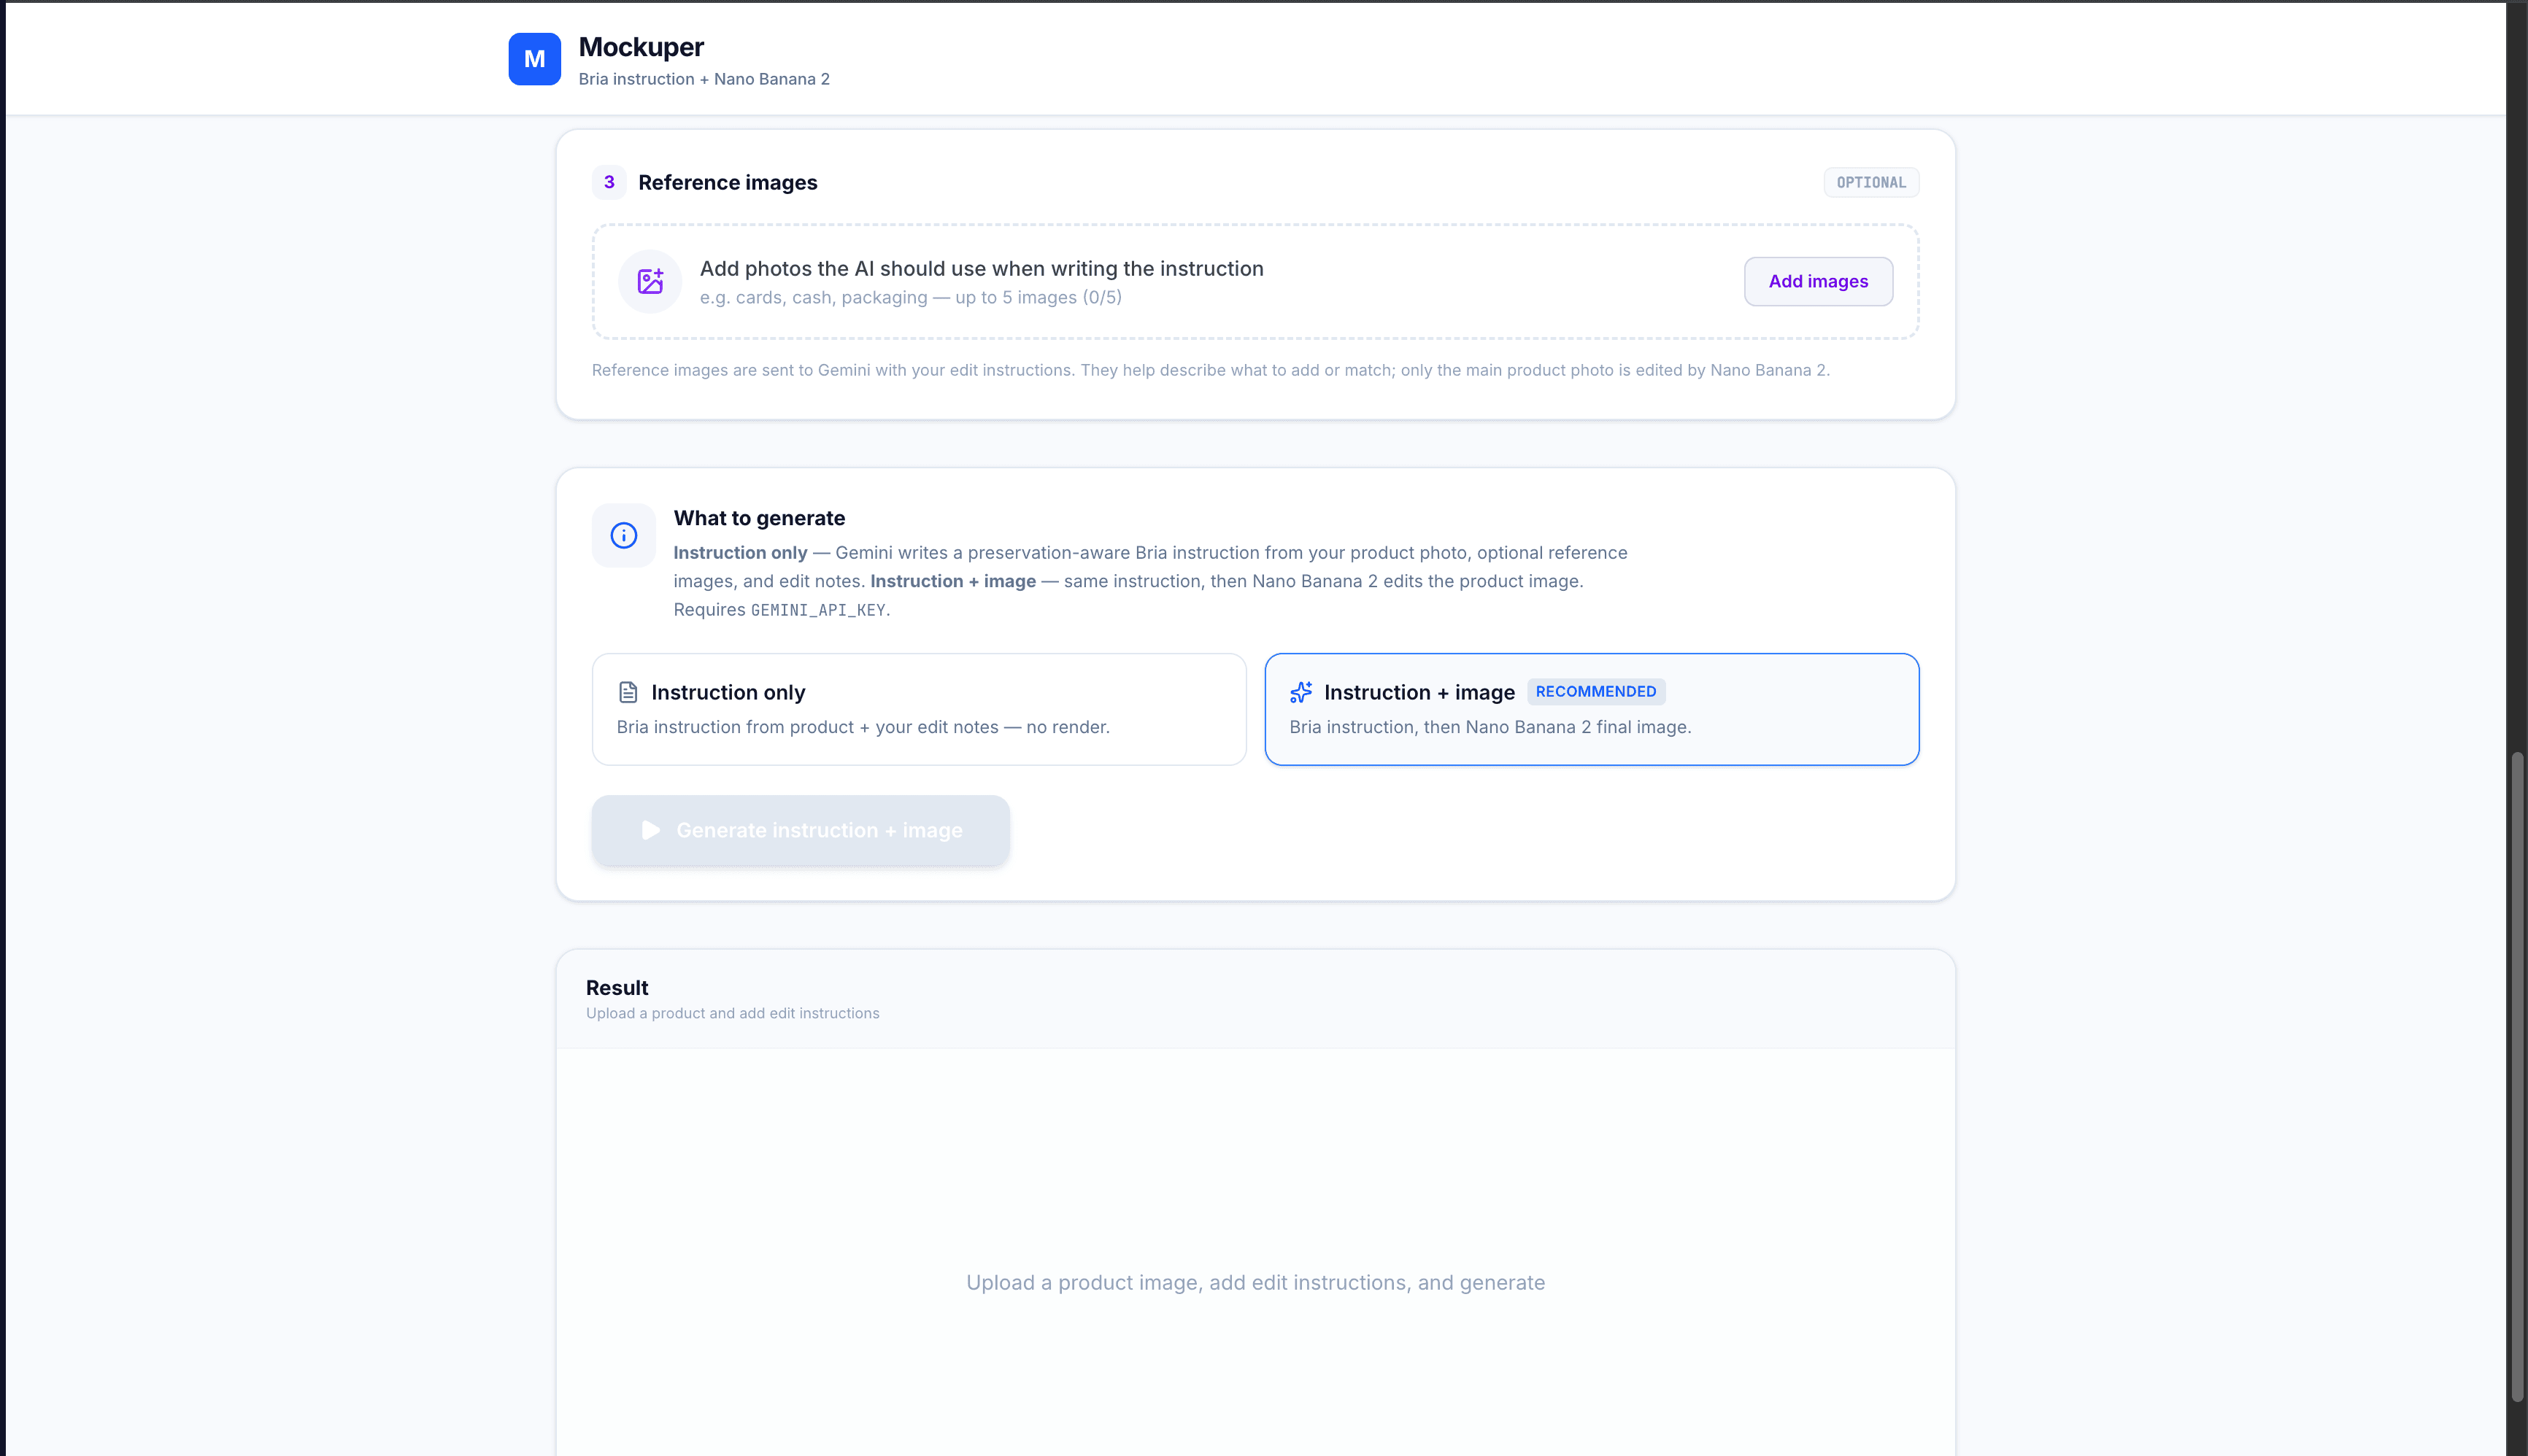Click the GEMINI_API_KEY code text
2528x1456 pixels.
click(x=817, y=610)
